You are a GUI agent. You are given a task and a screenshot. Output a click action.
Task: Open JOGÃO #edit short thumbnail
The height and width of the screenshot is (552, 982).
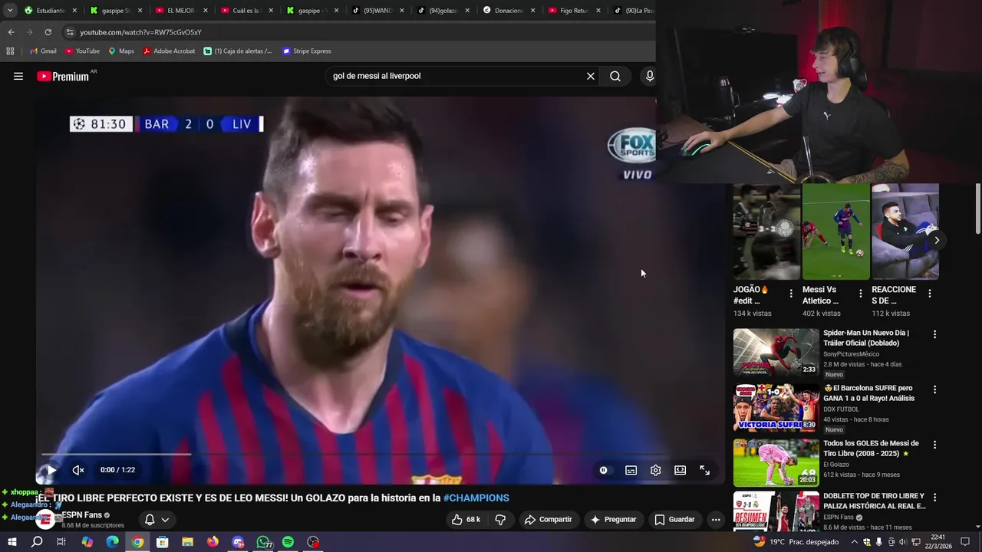pyautogui.click(x=766, y=232)
